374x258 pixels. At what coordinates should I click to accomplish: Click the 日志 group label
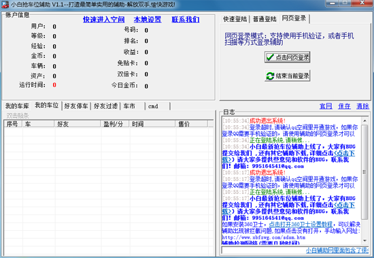229,112
